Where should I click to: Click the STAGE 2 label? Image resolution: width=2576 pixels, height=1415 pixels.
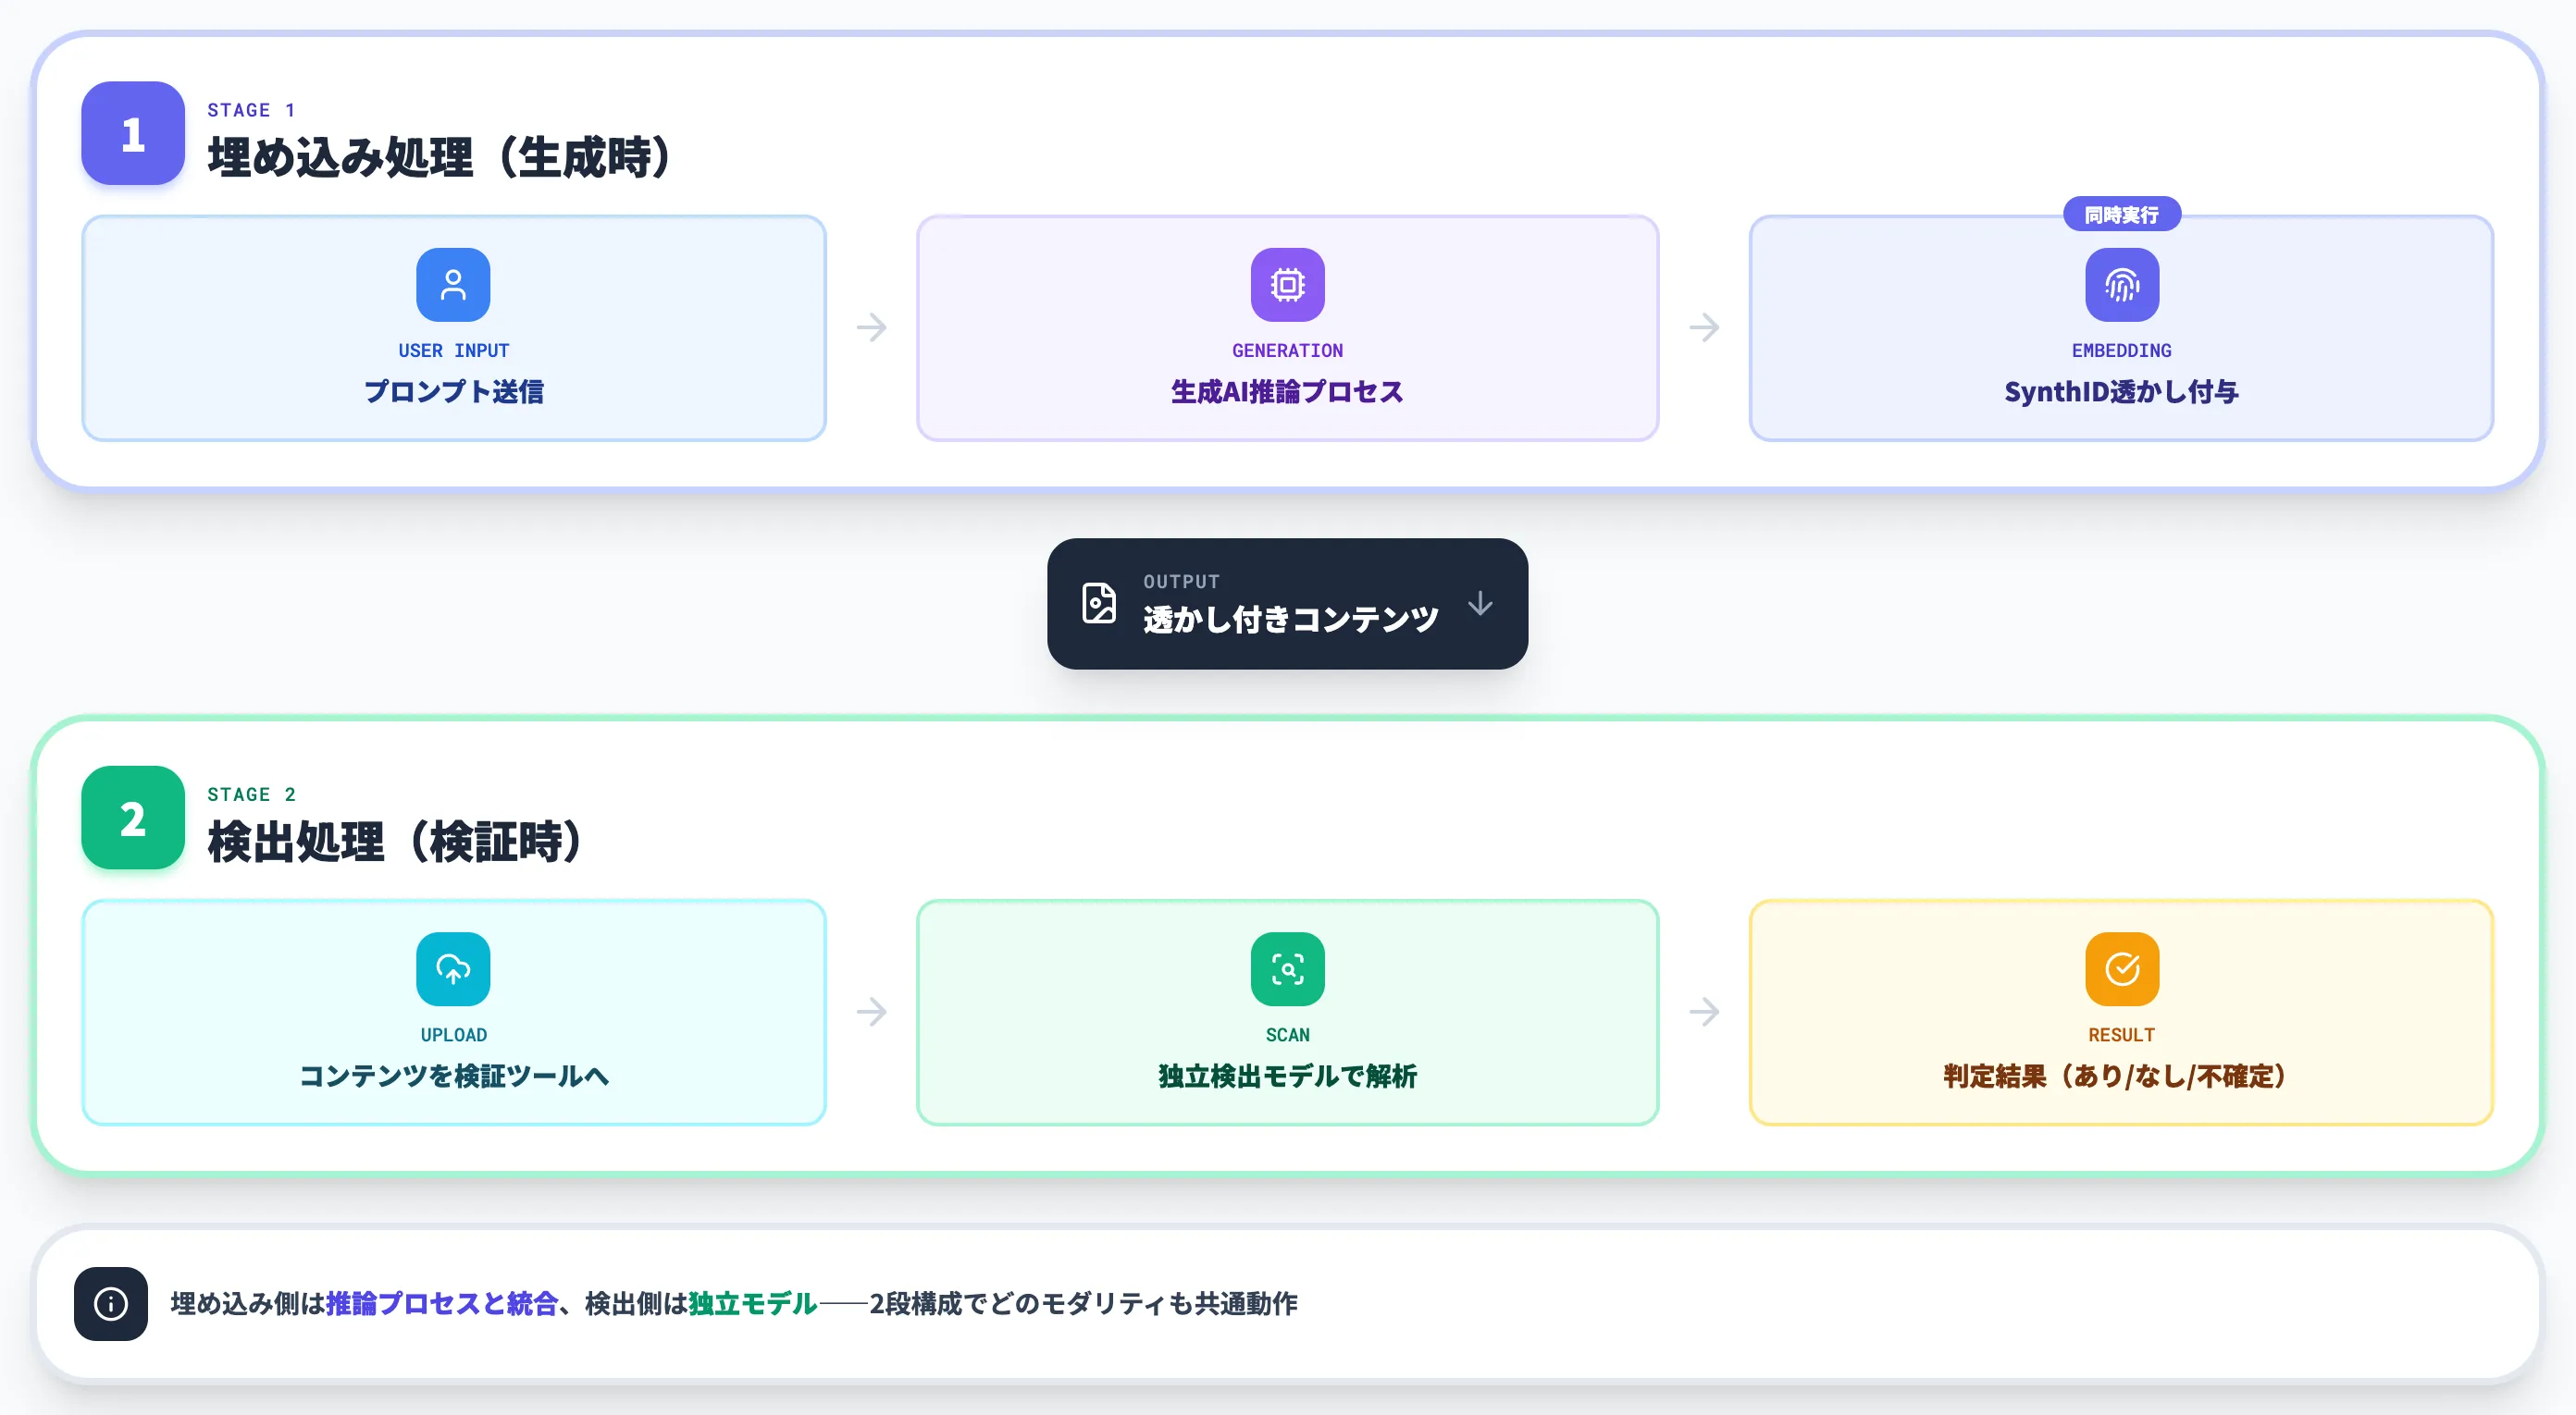coord(251,794)
